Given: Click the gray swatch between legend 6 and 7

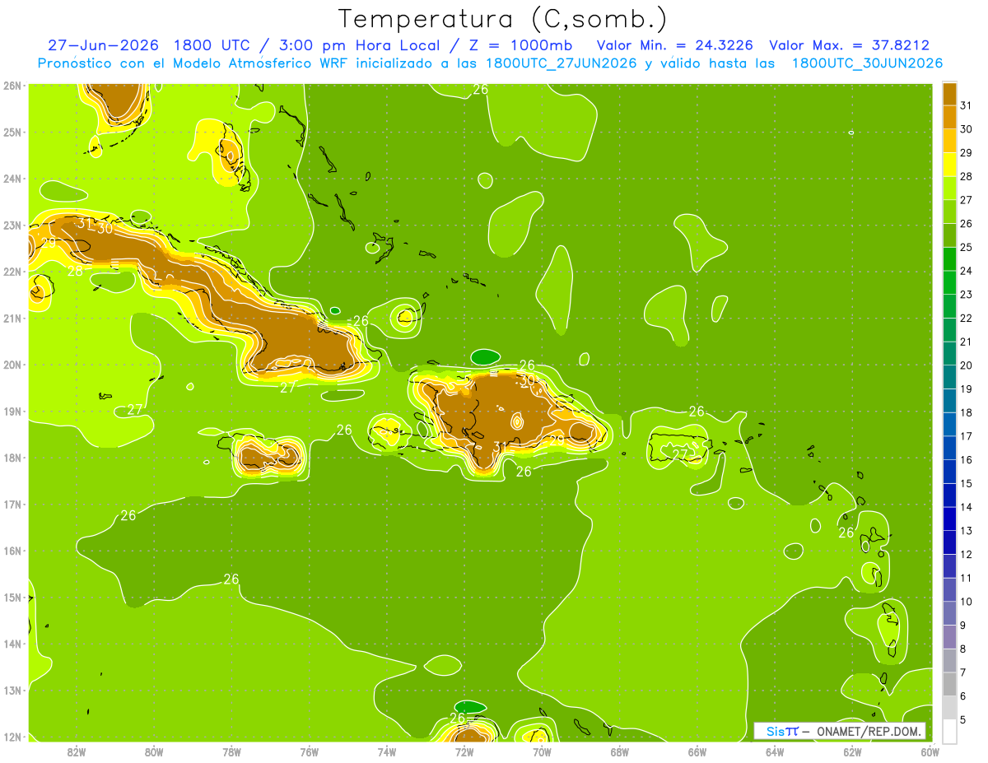Looking at the screenshot, I should click(x=949, y=684).
